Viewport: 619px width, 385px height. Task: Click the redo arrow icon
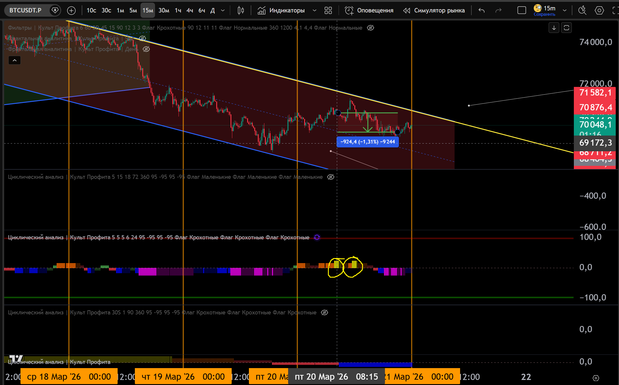(498, 11)
